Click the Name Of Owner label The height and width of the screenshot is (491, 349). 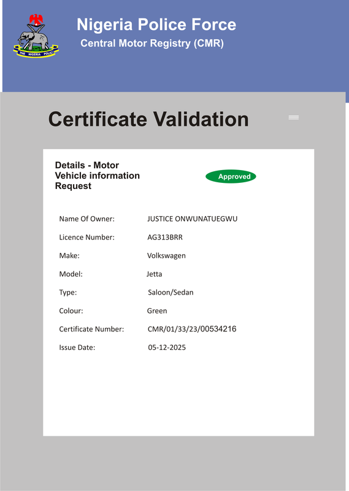click(86, 219)
